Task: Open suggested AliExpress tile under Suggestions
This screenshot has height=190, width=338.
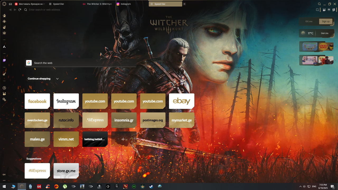Action: pyautogui.click(x=37, y=171)
